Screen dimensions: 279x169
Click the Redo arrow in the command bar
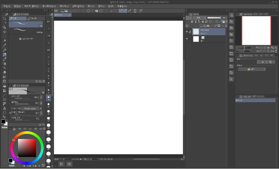[x=83, y=11]
